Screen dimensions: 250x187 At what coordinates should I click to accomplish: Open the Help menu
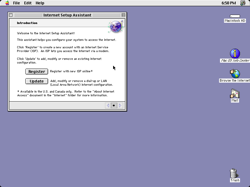coord(40,3)
